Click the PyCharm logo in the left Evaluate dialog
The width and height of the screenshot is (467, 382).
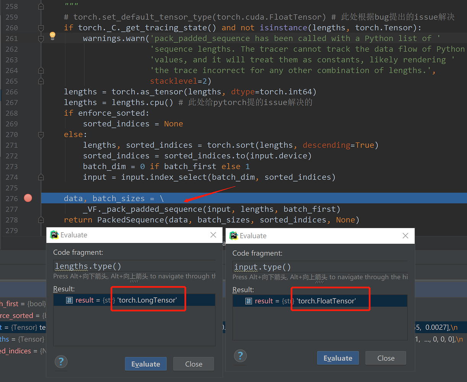point(54,235)
